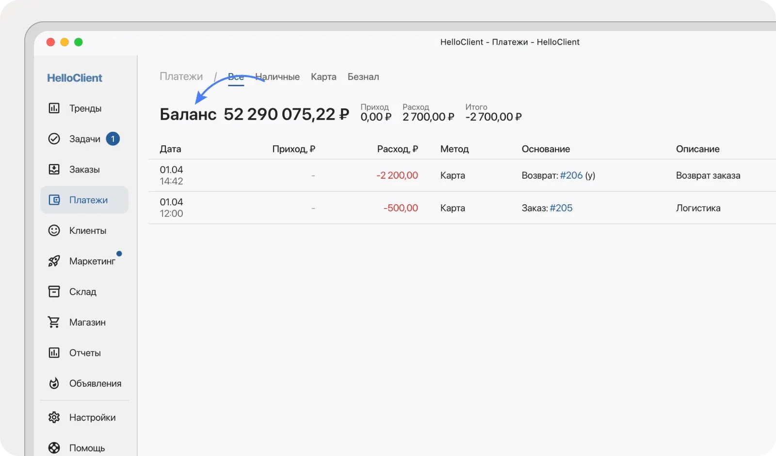
Task: Click the Help lifebuoy icon
Action: [54, 448]
